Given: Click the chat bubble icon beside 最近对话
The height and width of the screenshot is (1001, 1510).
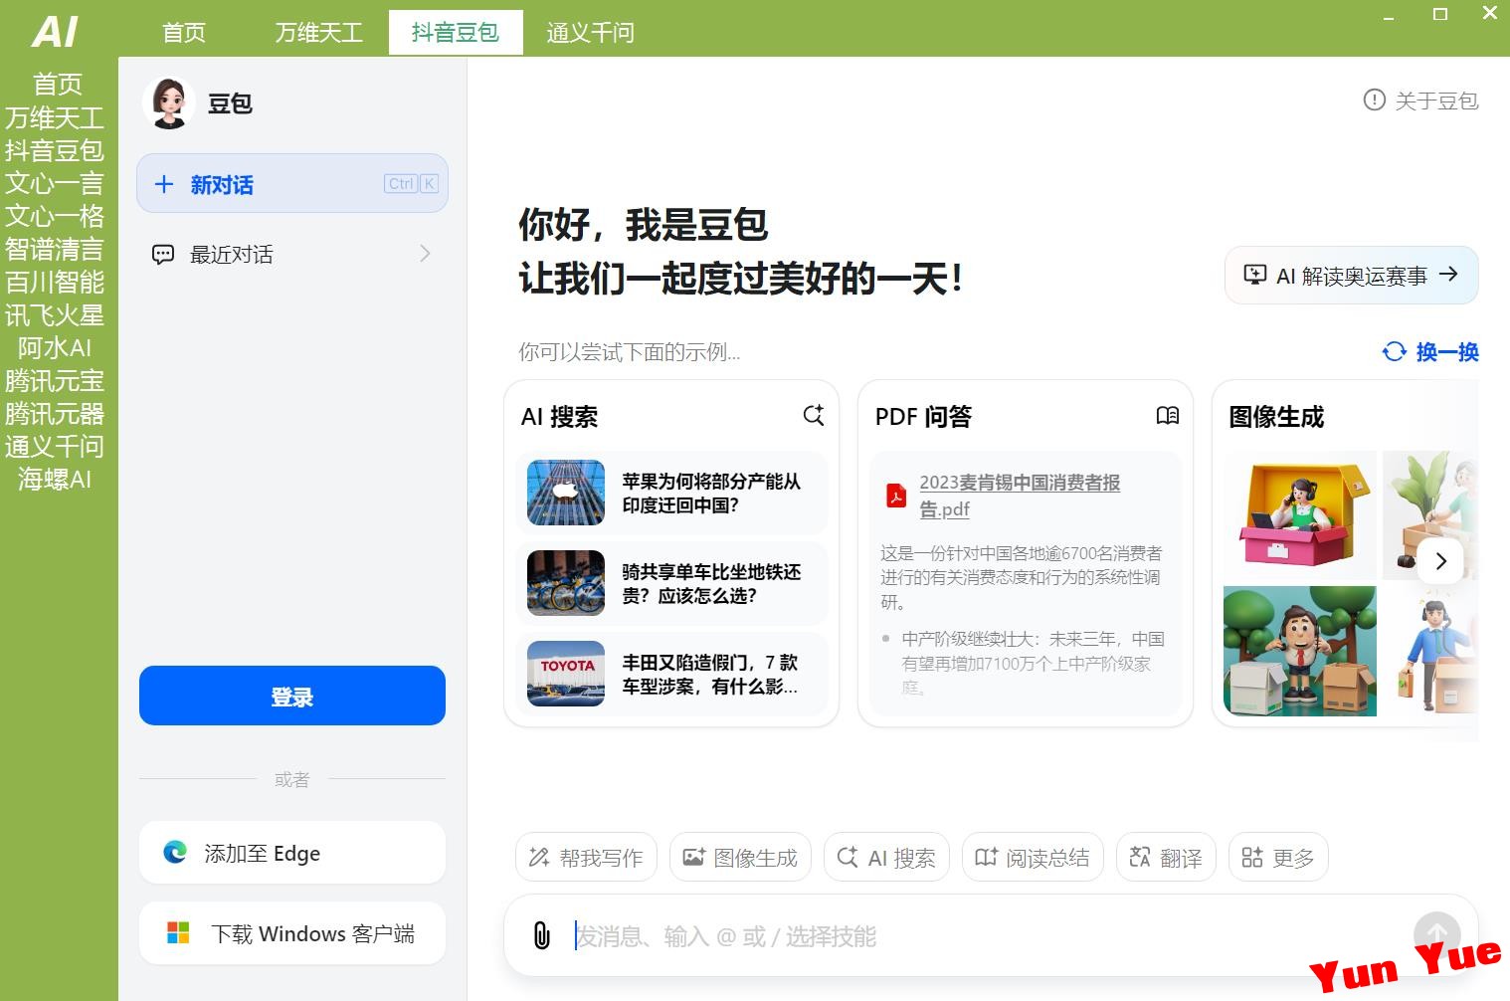Looking at the screenshot, I should point(162,255).
